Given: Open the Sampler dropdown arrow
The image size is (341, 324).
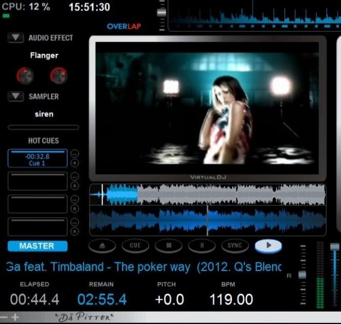Looking at the screenshot, I should pyautogui.click(x=16, y=97).
